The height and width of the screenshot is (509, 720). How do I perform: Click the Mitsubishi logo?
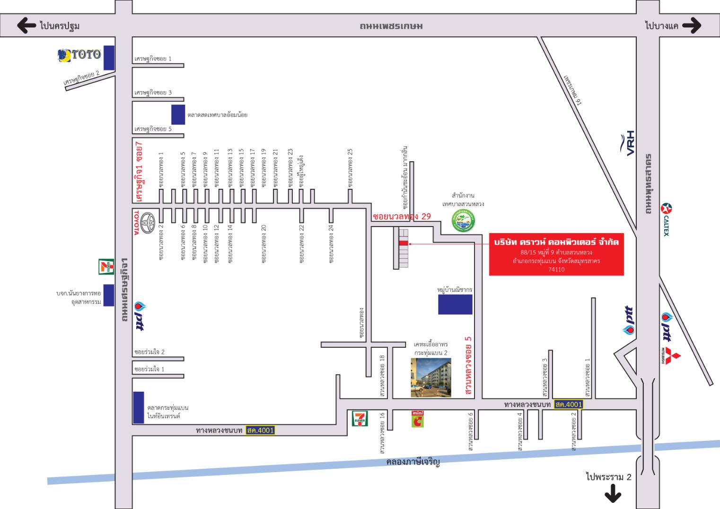(x=672, y=355)
